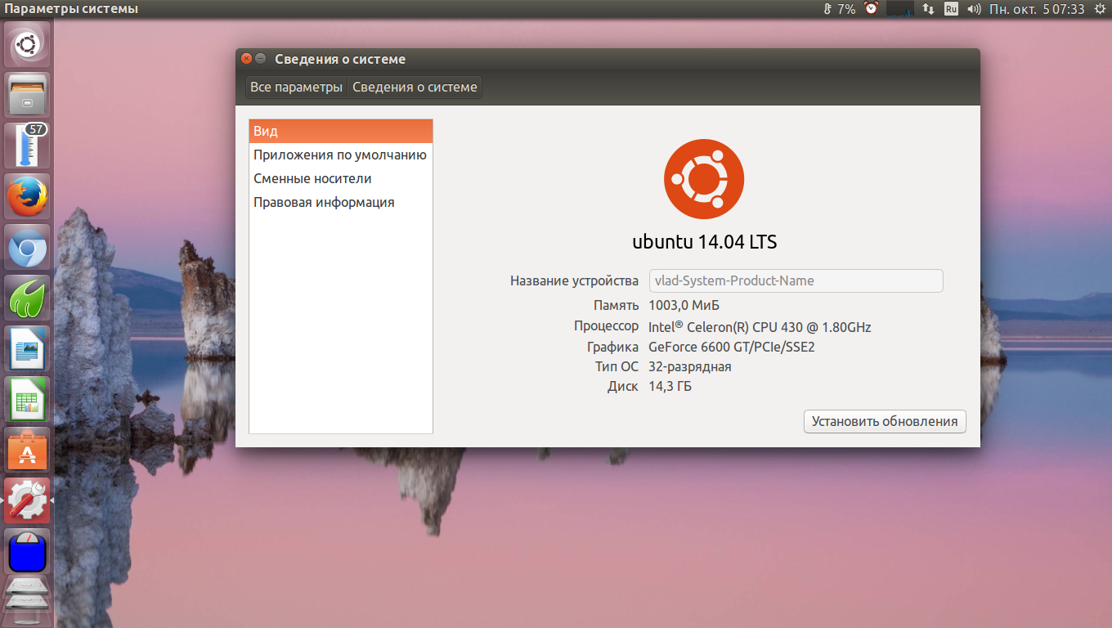1112x628 pixels.
Task: Launch LibreOffice Writer
Action: [28, 349]
